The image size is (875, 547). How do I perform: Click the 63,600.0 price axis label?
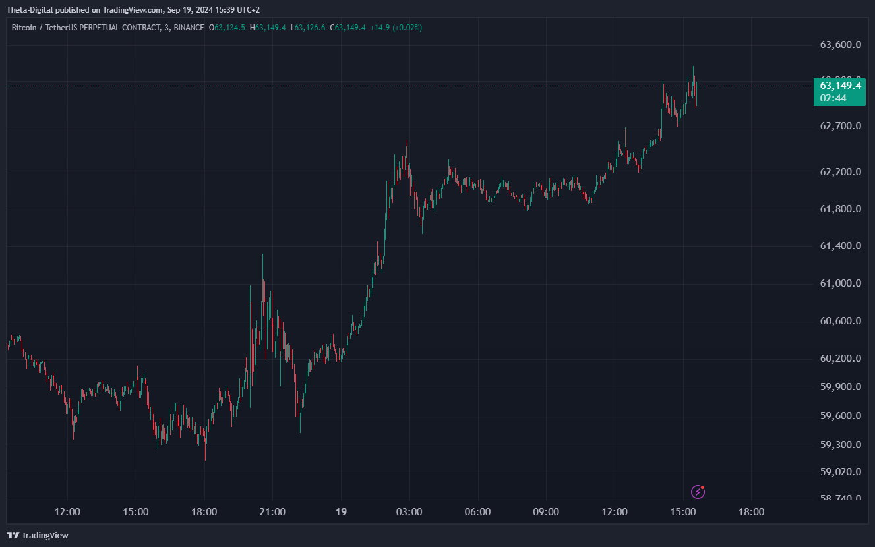[840, 45]
